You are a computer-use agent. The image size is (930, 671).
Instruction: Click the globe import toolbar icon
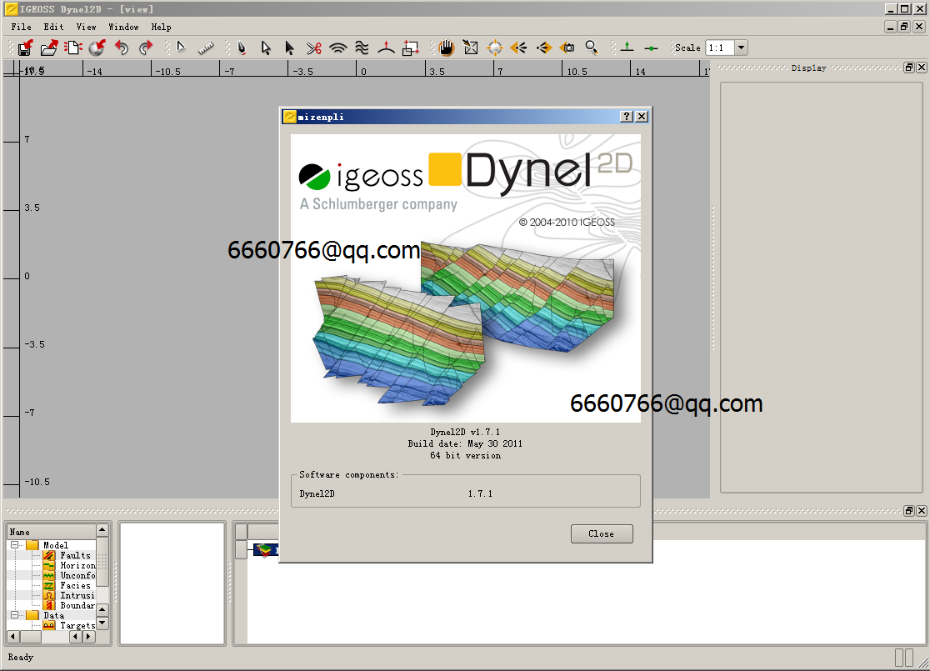97,48
